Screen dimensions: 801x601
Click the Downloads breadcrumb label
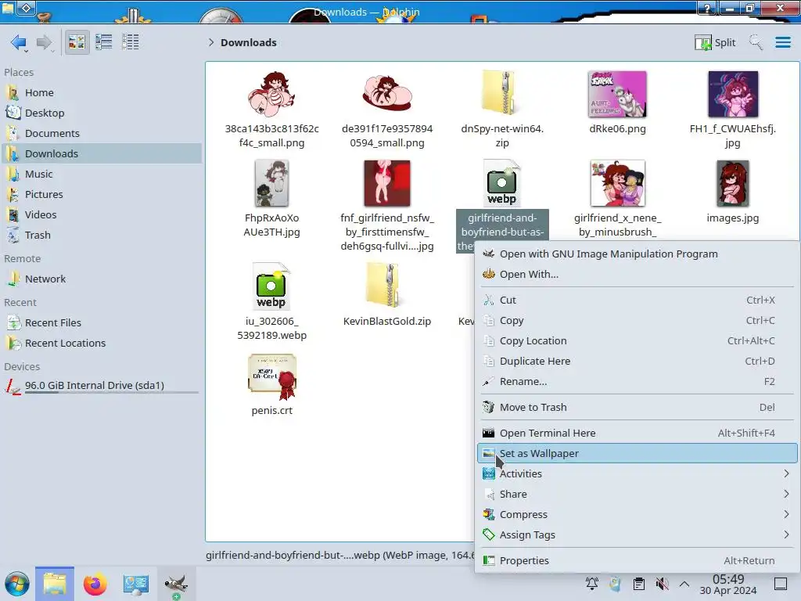pos(249,42)
